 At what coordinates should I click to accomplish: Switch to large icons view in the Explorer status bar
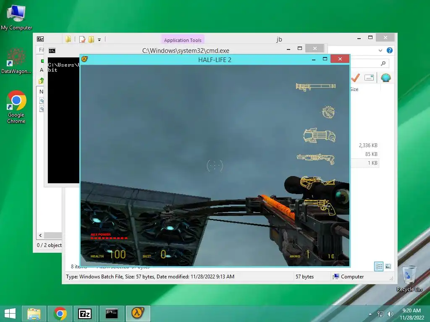[388, 266]
